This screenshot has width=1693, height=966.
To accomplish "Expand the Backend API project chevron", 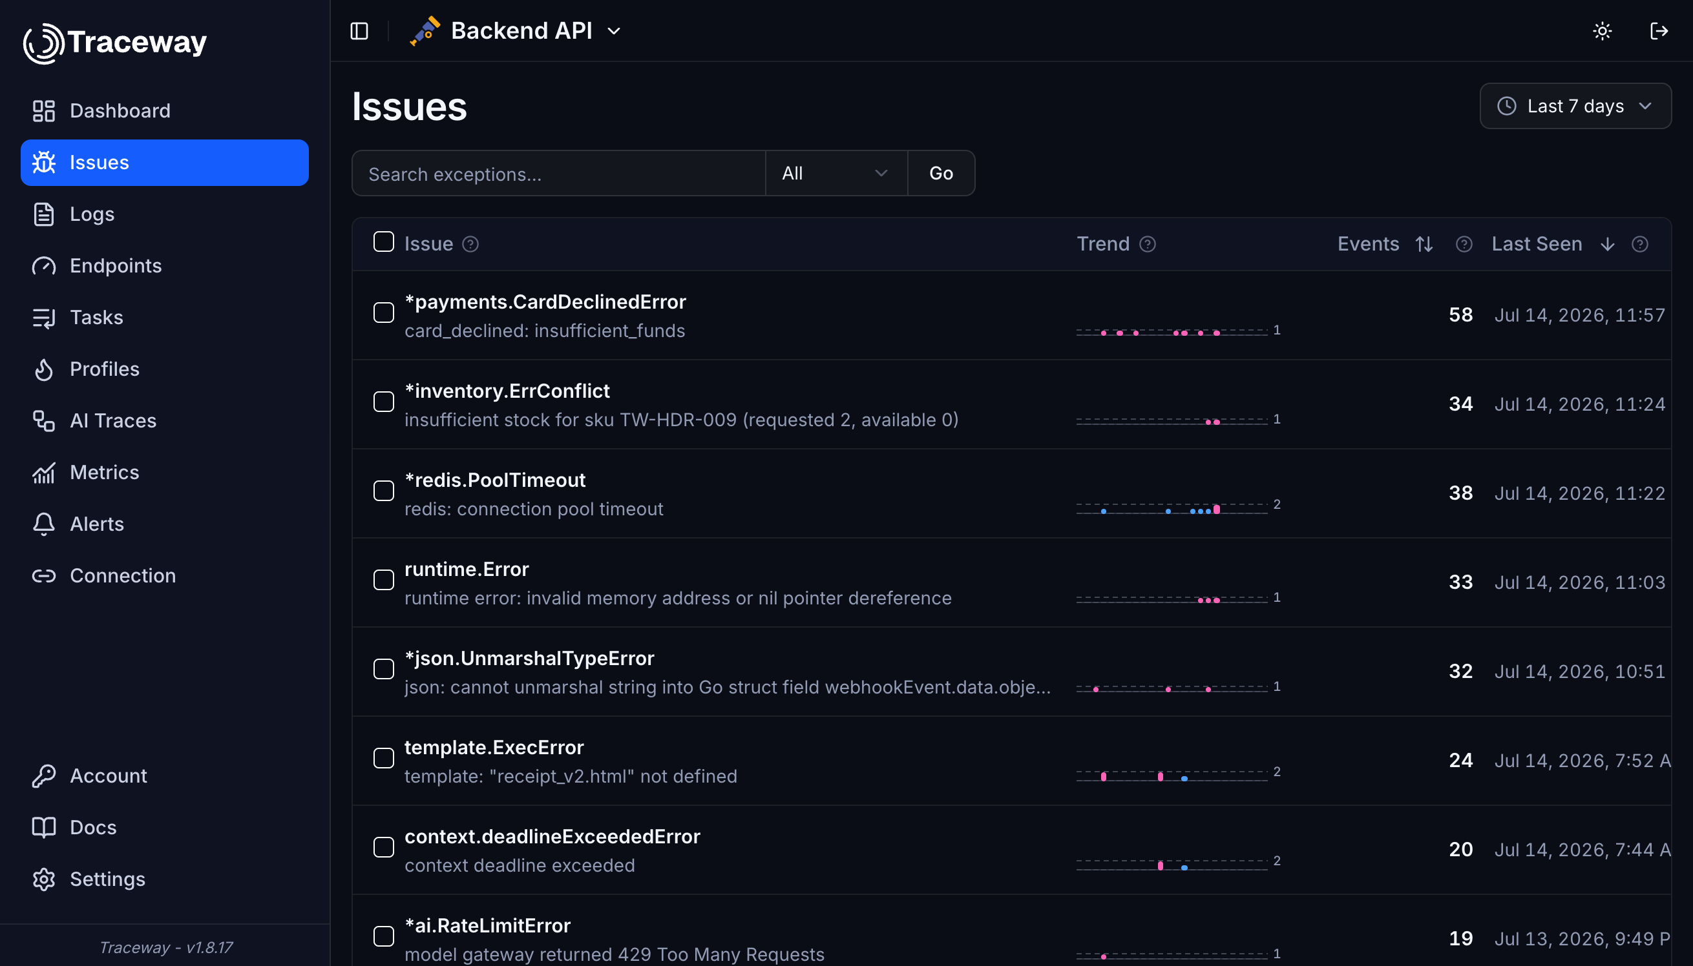I will click(x=614, y=31).
